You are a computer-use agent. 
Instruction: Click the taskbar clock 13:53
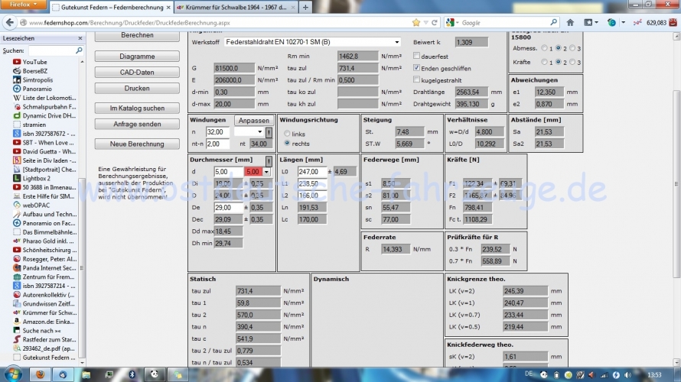click(654, 375)
